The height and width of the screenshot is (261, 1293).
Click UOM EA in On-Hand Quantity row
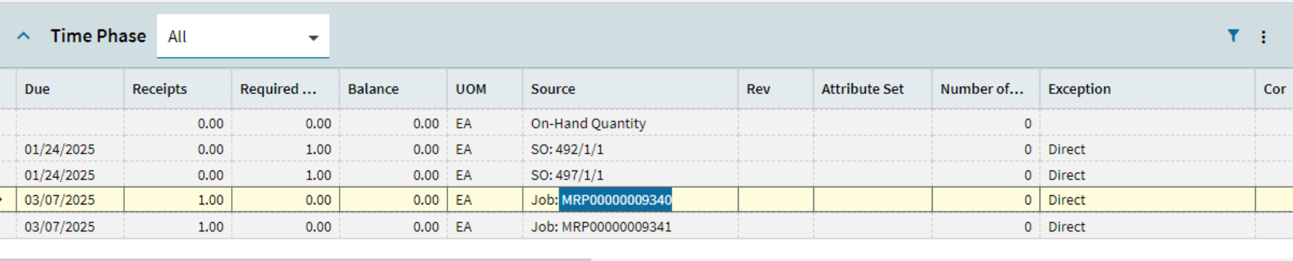coord(485,123)
